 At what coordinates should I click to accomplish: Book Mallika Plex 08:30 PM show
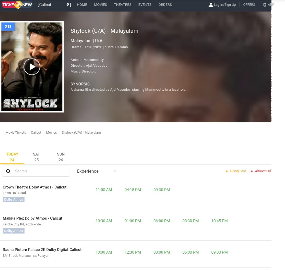coord(191,221)
